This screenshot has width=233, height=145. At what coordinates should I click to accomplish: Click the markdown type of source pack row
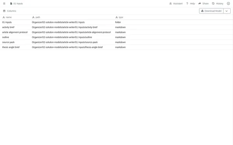click(x=120, y=42)
